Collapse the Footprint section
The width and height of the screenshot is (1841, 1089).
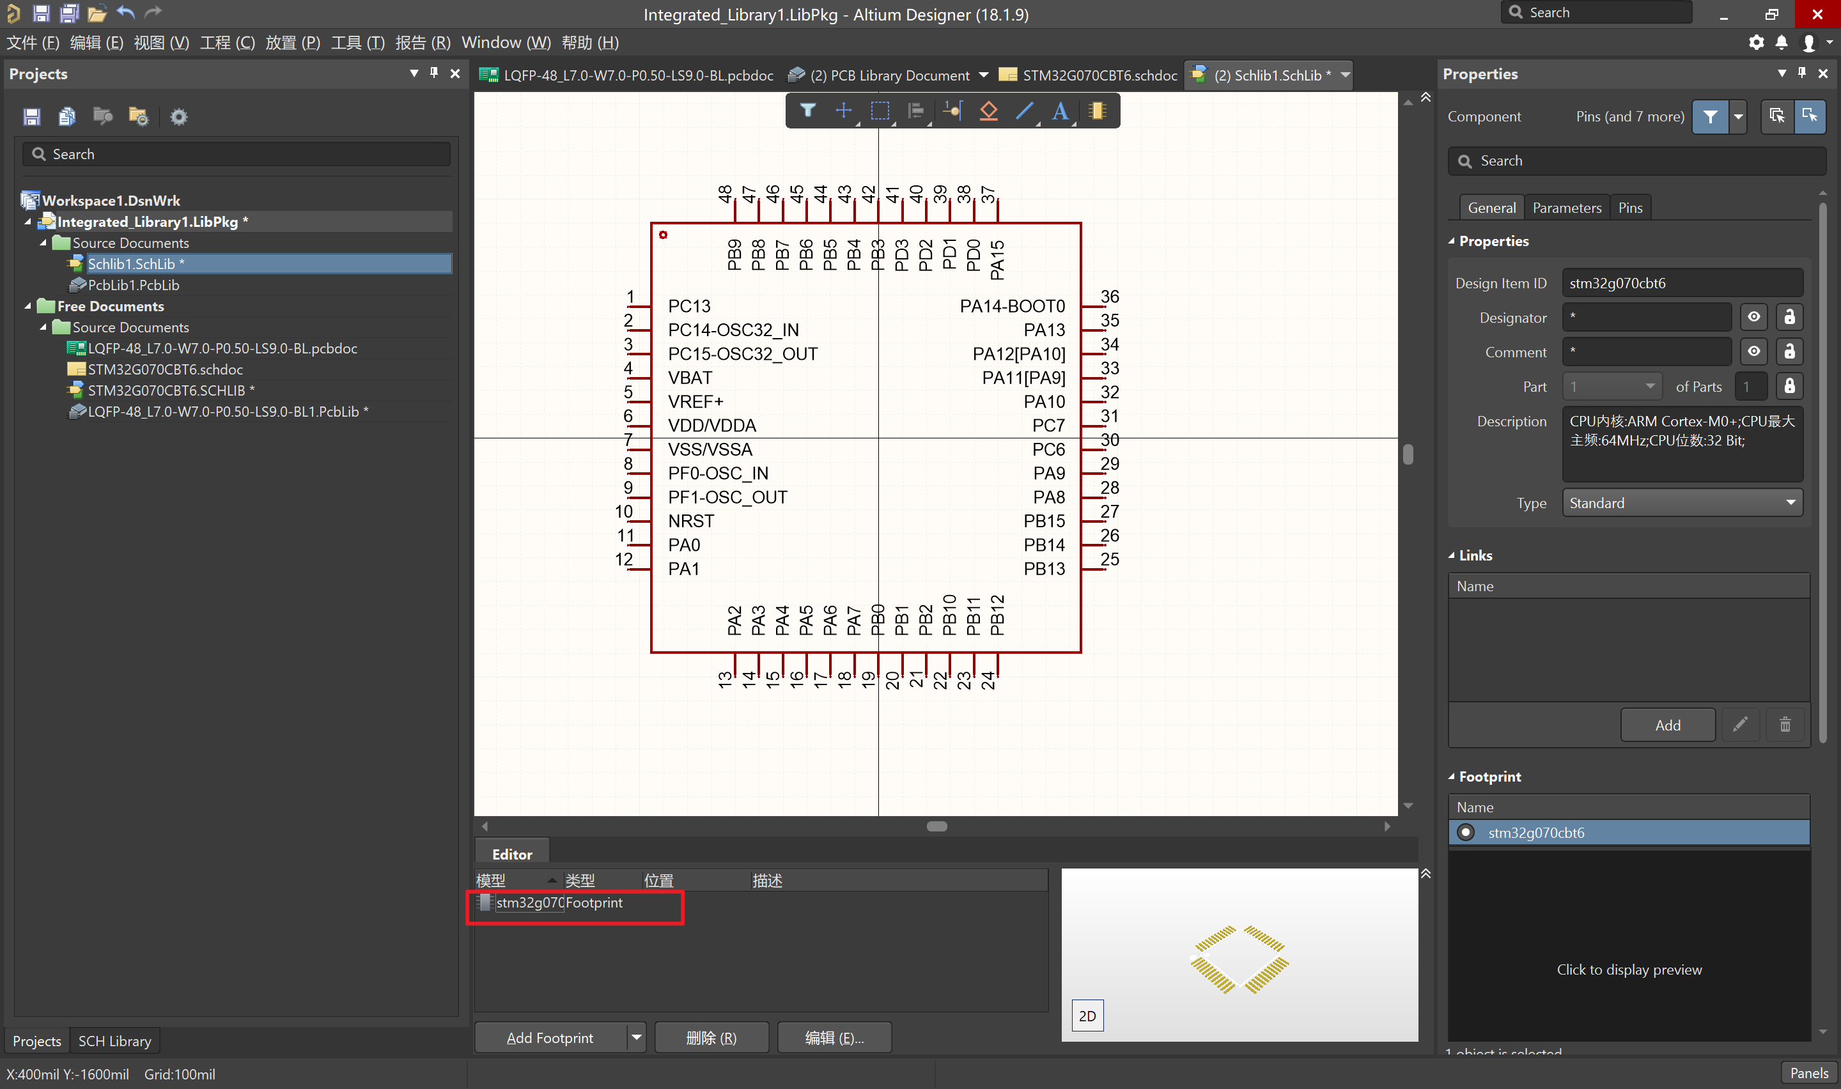[1451, 776]
